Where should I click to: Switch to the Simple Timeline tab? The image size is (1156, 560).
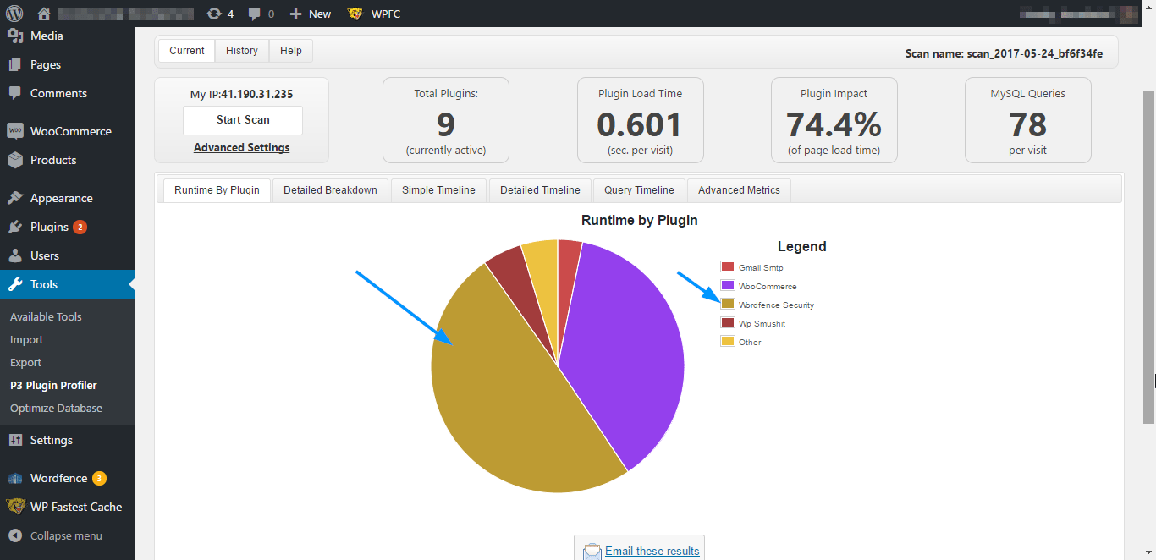click(x=438, y=190)
